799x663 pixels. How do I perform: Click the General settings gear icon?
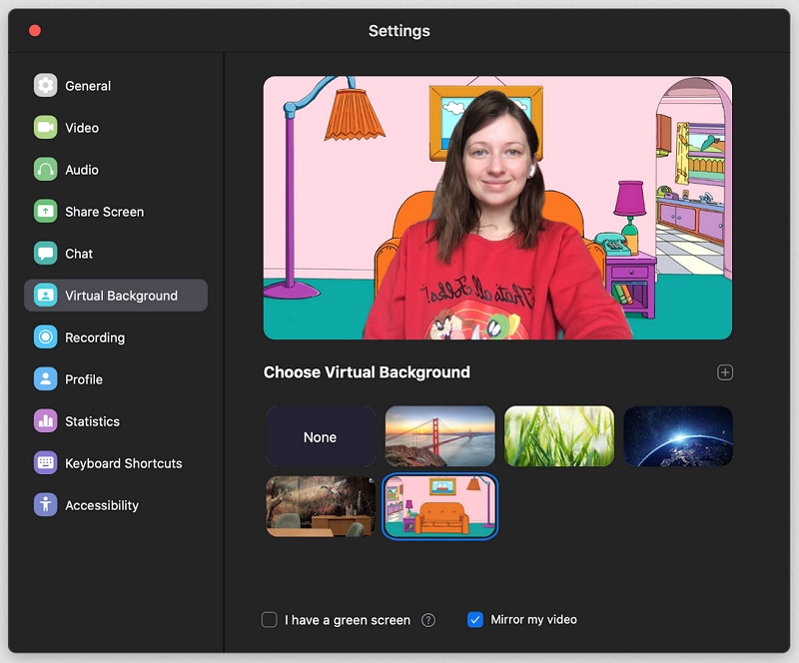click(x=46, y=86)
